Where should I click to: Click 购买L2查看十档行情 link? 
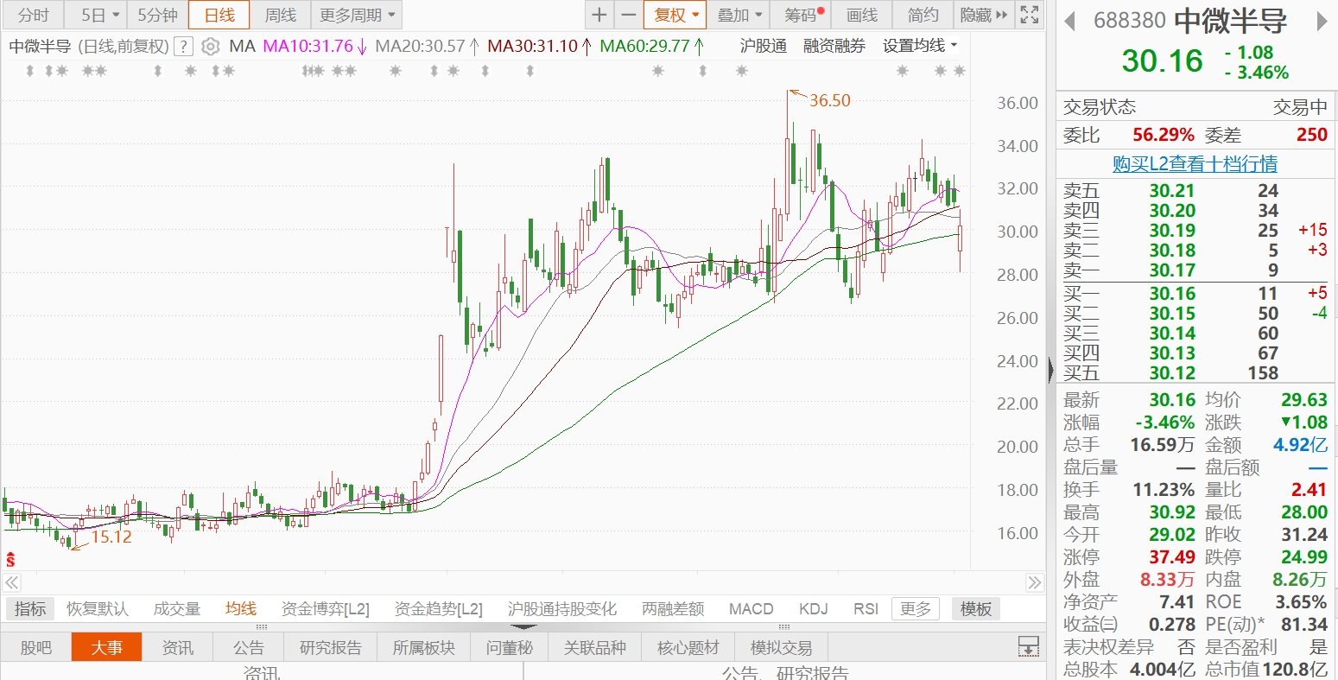click(x=1195, y=164)
